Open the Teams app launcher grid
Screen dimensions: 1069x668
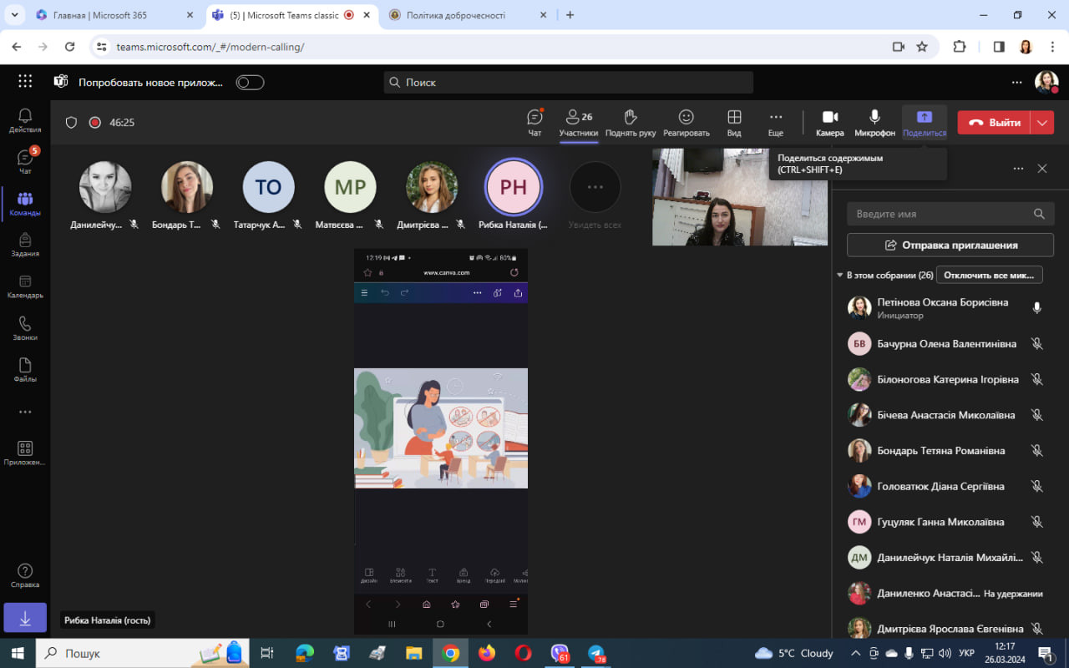tap(25, 82)
